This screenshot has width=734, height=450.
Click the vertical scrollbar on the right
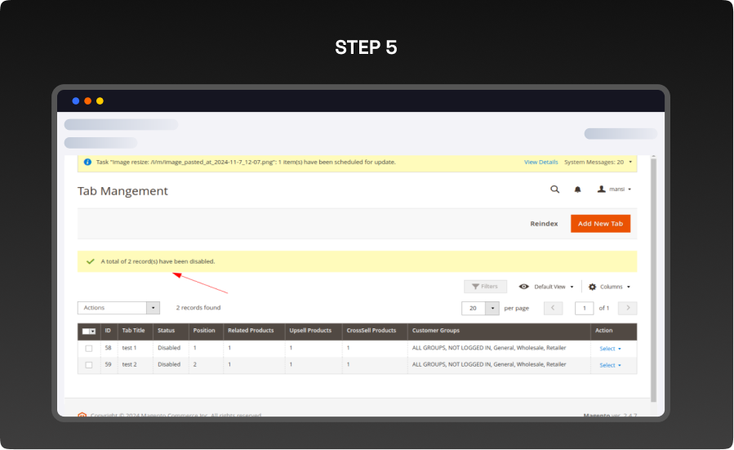click(652, 270)
